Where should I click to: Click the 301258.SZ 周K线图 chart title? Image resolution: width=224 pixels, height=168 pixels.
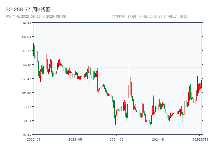coord(28,10)
